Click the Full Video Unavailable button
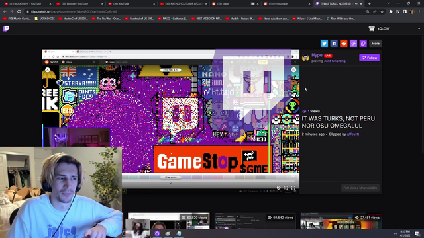 click(x=360, y=188)
